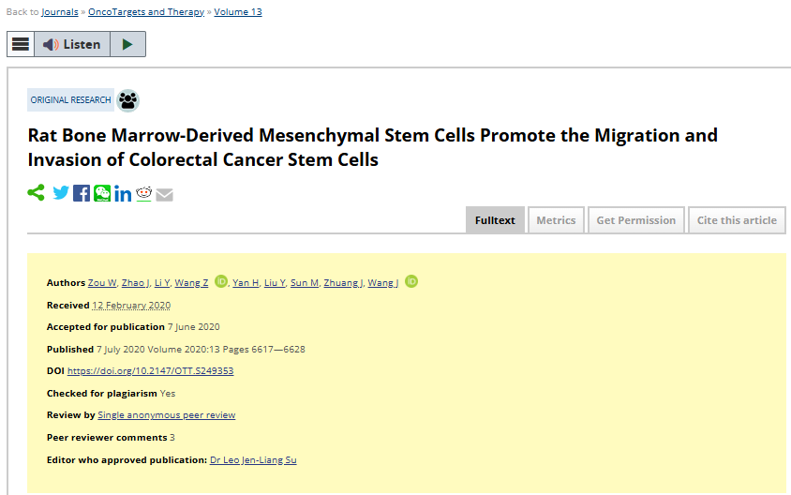
Task: Open the DOI link
Action: pyautogui.click(x=150, y=371)
